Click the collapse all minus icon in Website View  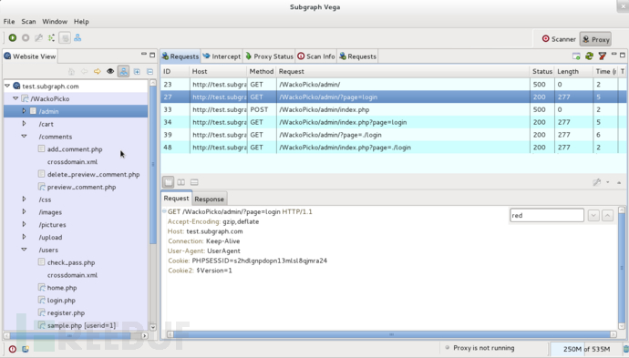coord(150,71)
